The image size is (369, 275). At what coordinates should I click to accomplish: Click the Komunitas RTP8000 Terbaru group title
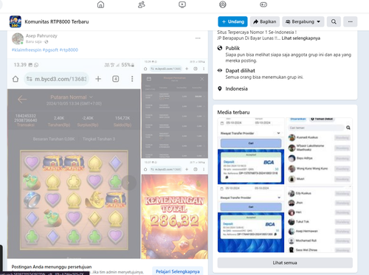pyautogui.click(x=57, y=21)
